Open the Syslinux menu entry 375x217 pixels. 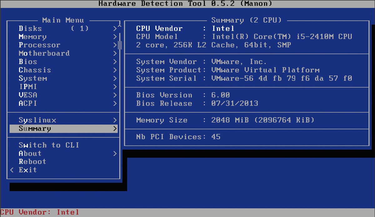(64, 120)
